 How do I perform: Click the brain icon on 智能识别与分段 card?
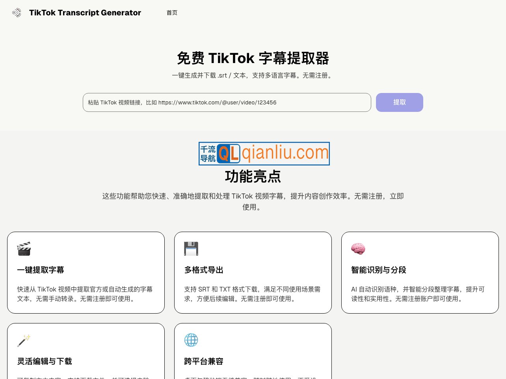click(x=358, y=249)
